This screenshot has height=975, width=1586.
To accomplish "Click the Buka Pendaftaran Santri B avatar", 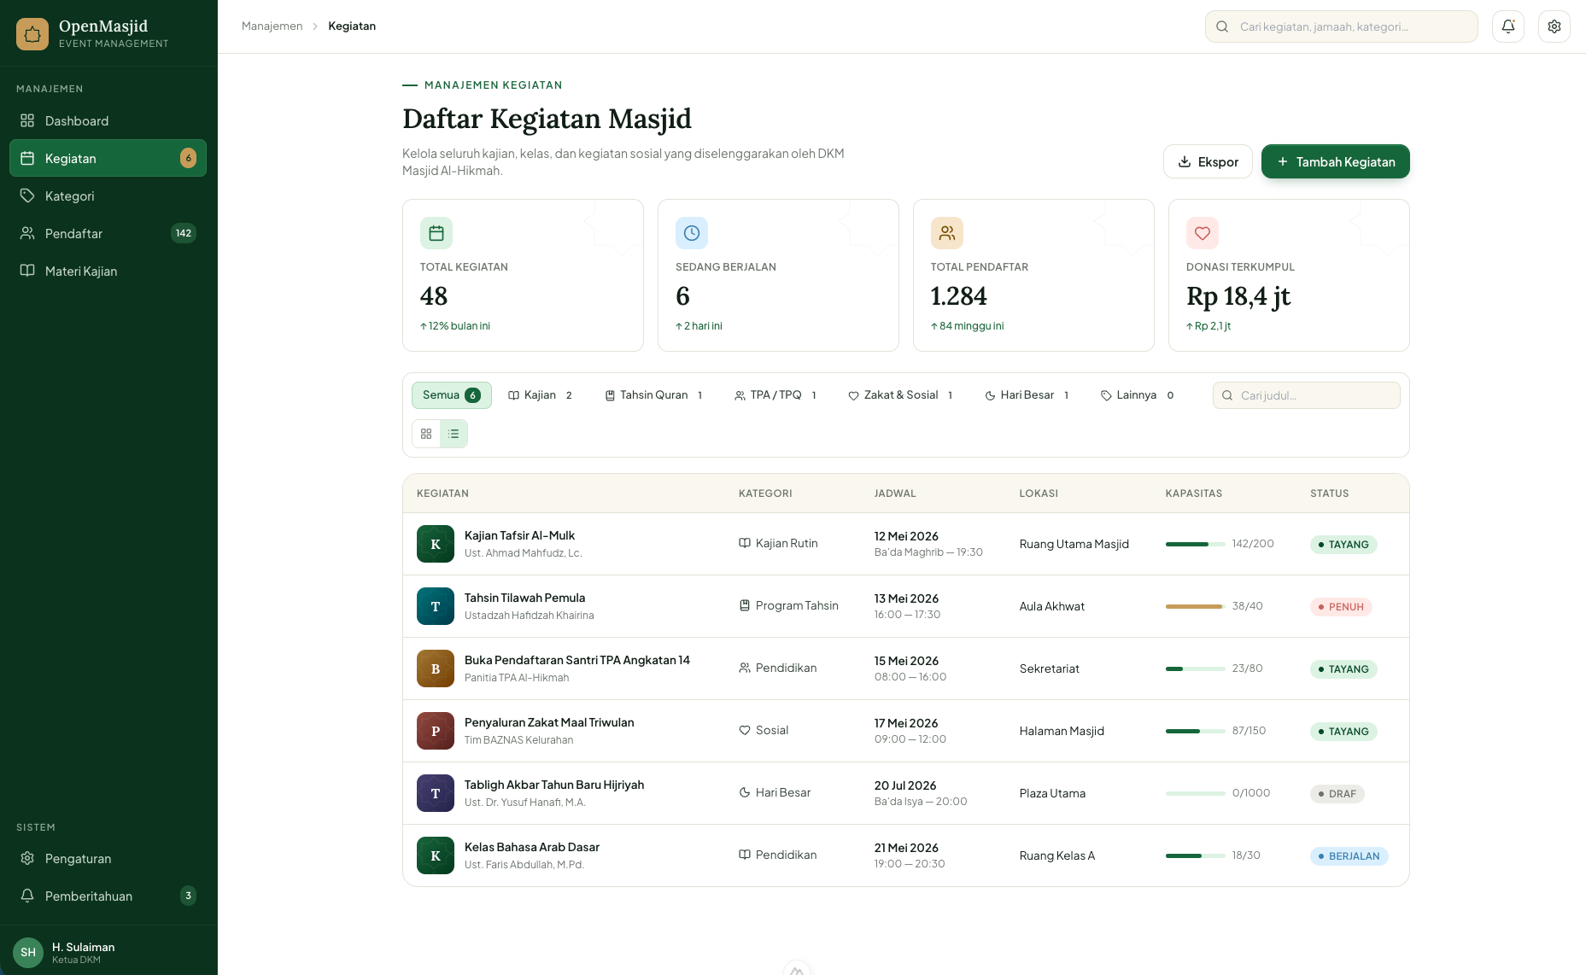I will 436,668.
